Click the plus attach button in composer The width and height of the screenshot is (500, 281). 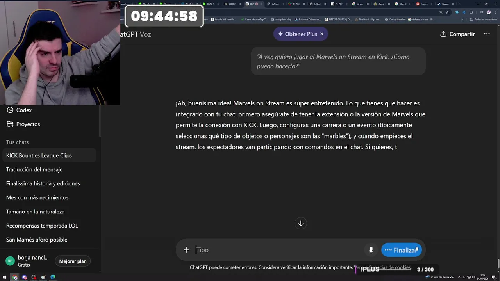pyautogui.click(x=187, y=250)
